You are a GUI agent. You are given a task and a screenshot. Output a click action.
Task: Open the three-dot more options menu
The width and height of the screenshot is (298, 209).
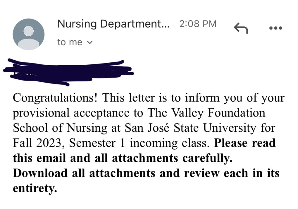point(276,28)
